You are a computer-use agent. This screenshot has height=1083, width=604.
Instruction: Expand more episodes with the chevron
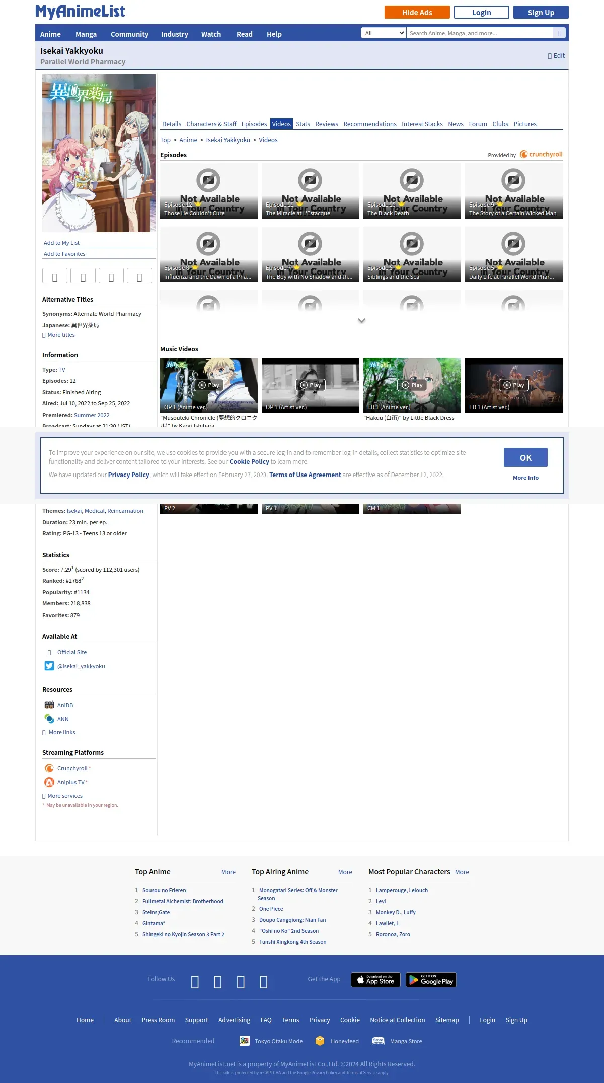[x=361, y=321]
